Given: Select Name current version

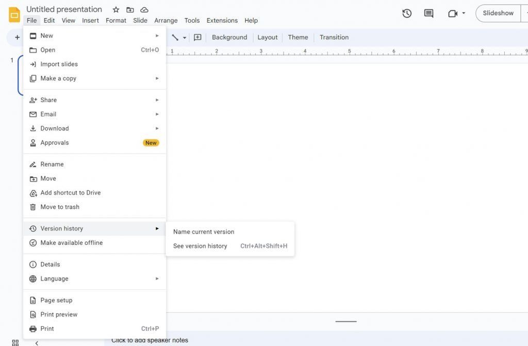Looking at the screenshot, I should 230,232.
